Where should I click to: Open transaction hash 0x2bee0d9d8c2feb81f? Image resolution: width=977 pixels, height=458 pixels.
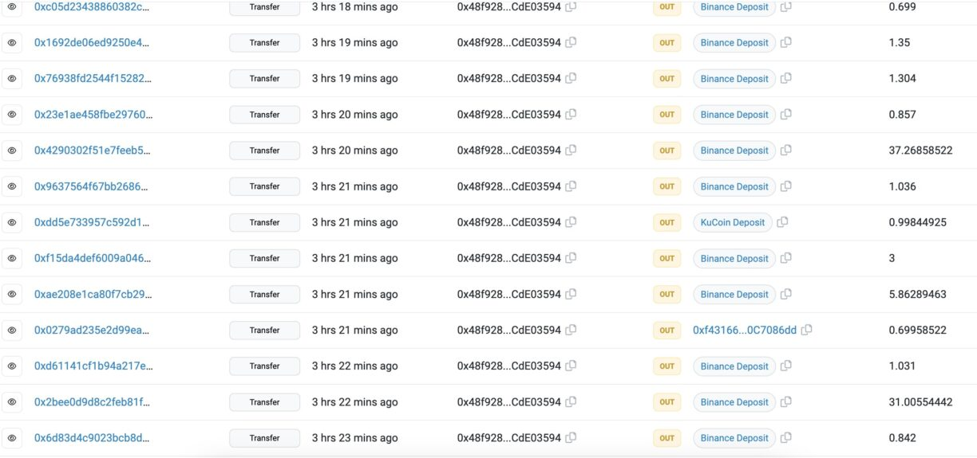(x=91, y=402)
